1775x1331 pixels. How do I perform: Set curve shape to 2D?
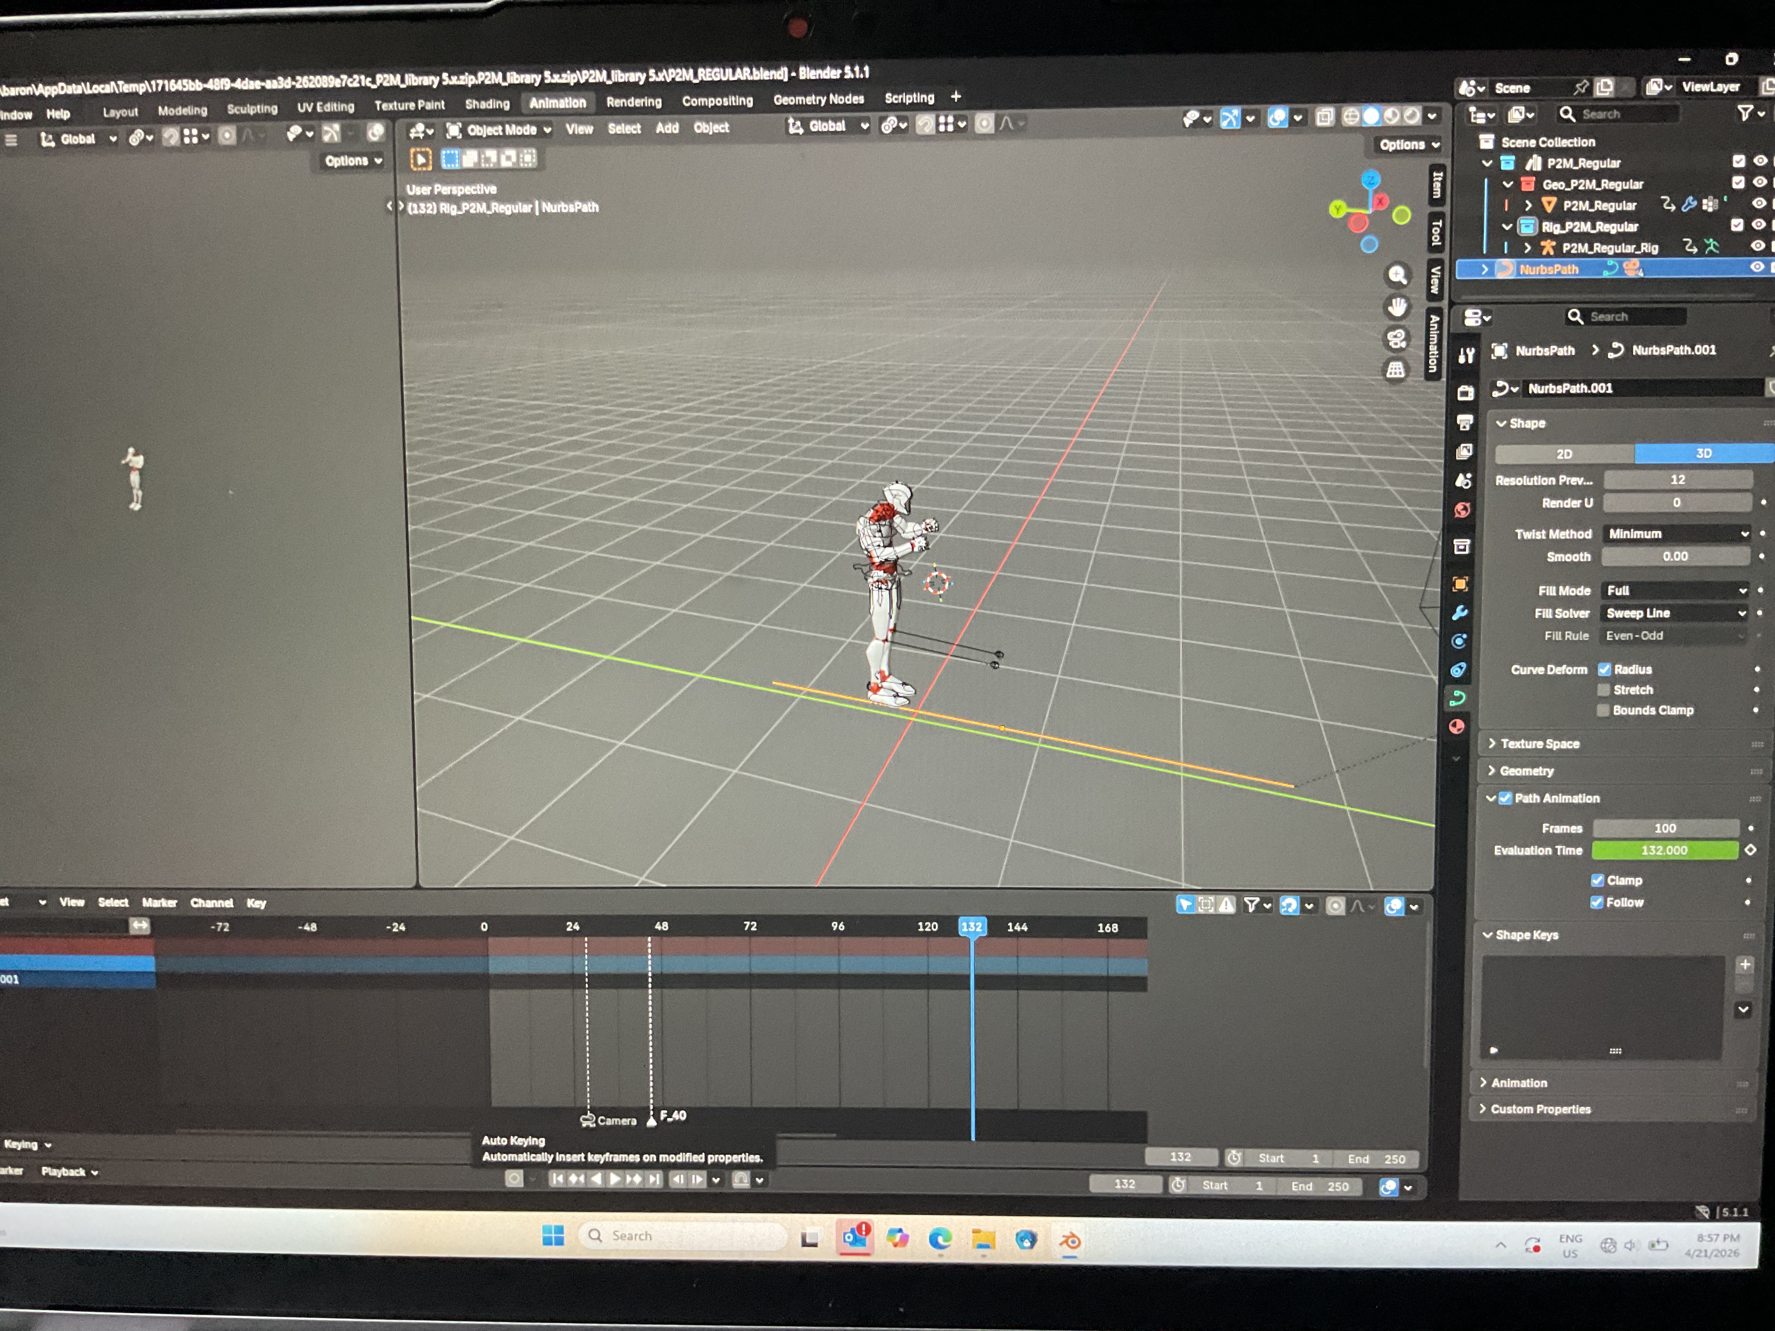pyautogui.click(x=1564, y=454)
